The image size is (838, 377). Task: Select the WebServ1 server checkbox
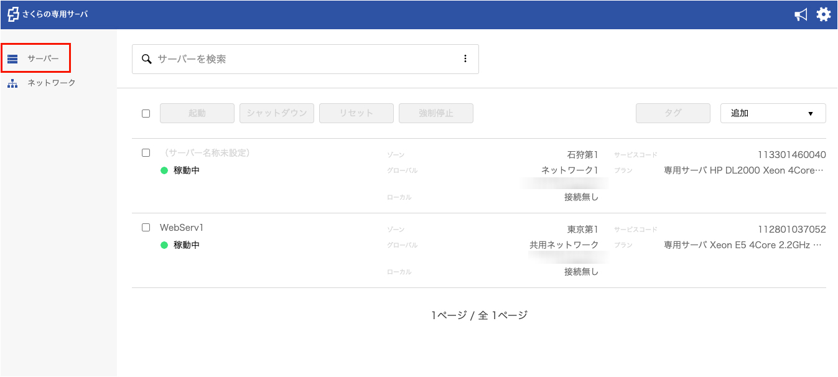[146, 228]
